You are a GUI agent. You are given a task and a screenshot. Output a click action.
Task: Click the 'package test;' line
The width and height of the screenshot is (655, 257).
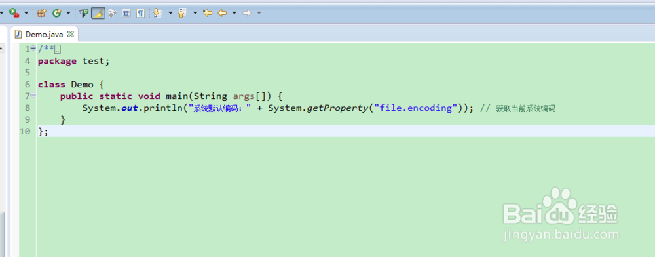tap(73, 61)
